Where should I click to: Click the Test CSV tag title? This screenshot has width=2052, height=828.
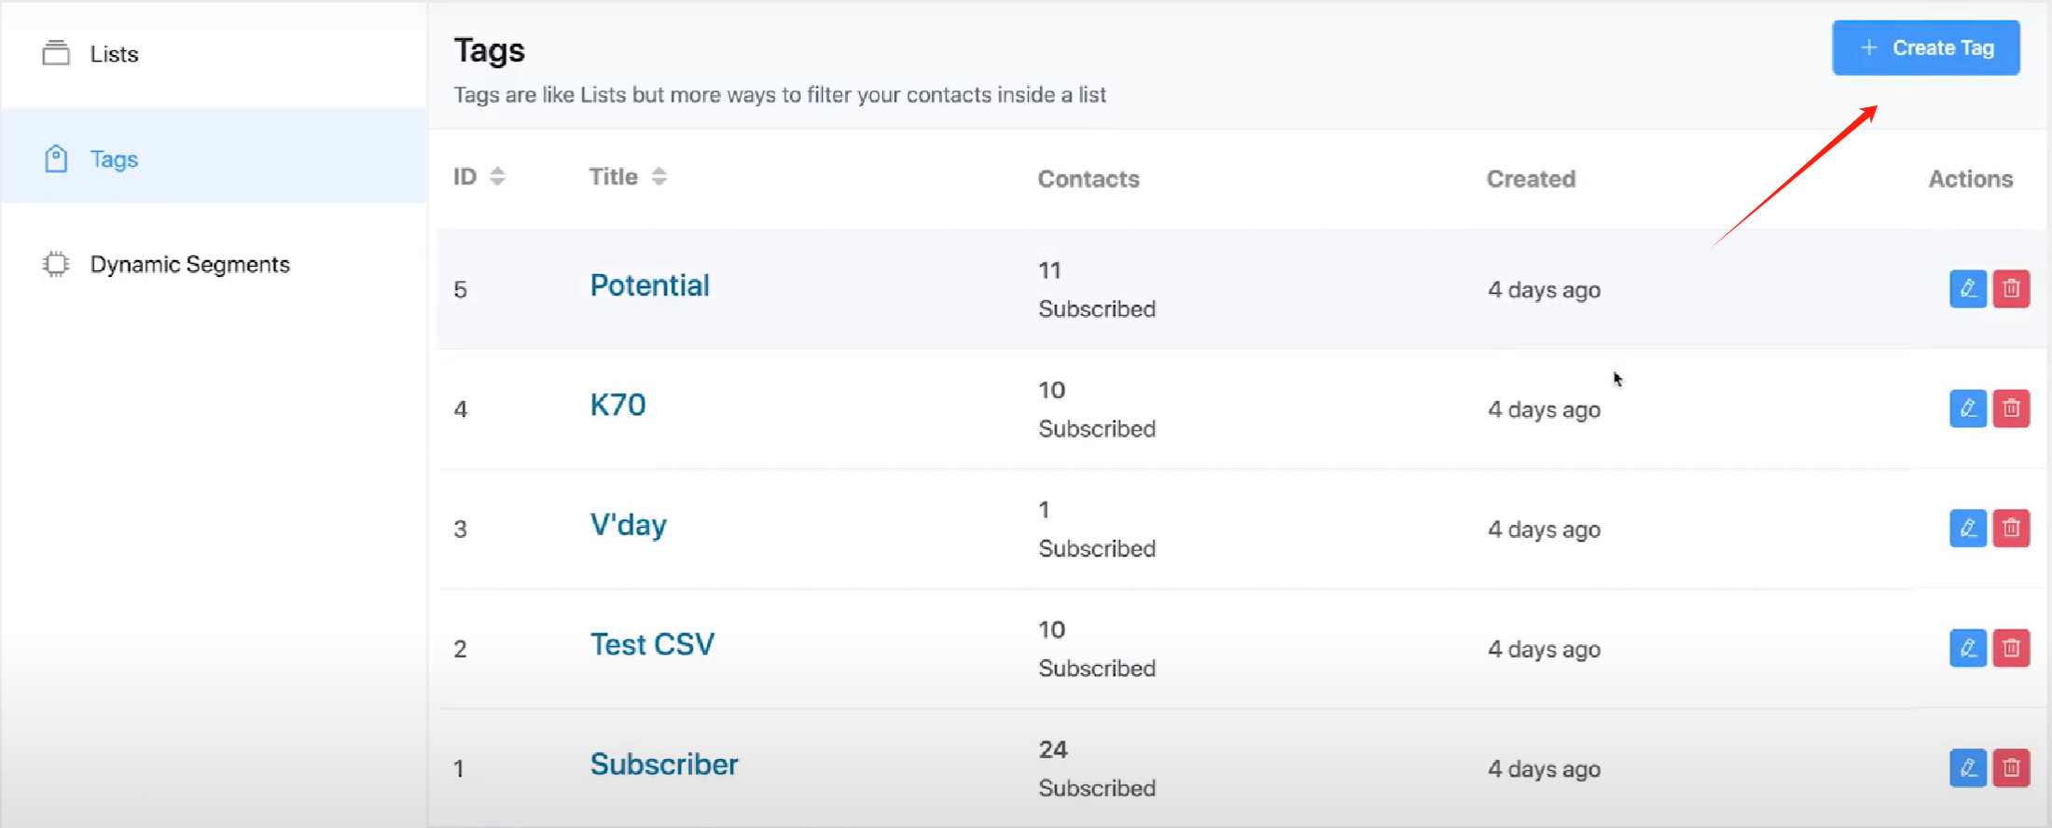(652, 643)
